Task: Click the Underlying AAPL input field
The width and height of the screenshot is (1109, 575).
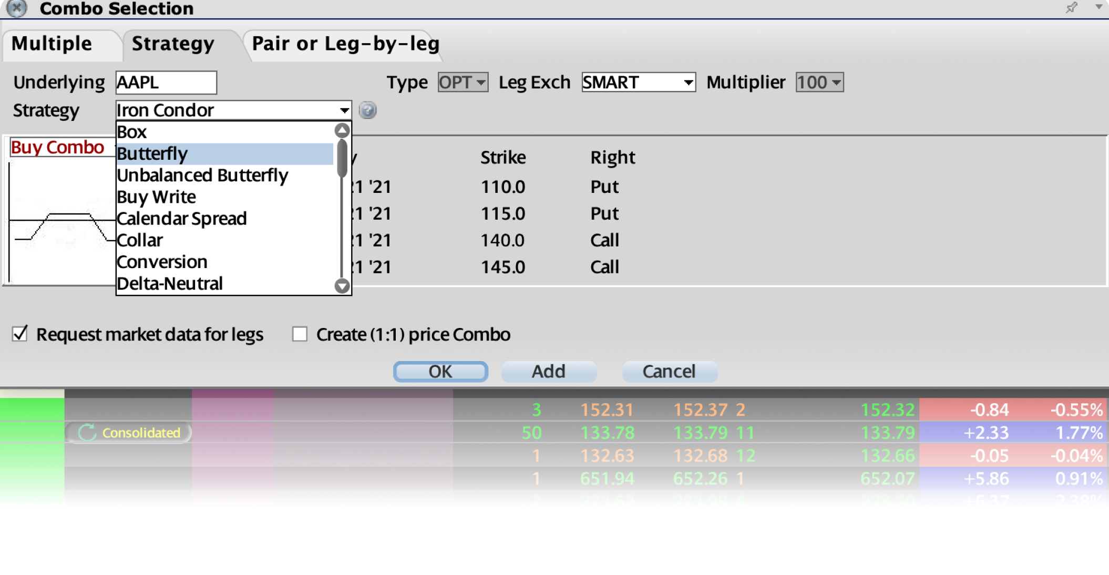Action: (166, 83)
